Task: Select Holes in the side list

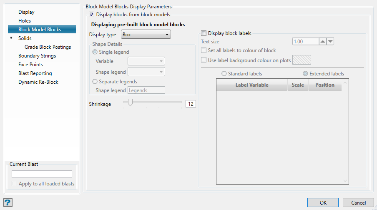Action: click(25, 21)
